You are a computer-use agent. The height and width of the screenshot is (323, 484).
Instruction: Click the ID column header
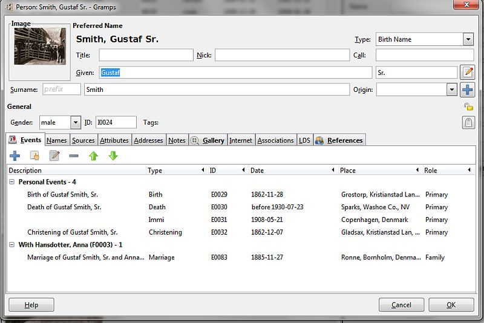coord(227,171)
